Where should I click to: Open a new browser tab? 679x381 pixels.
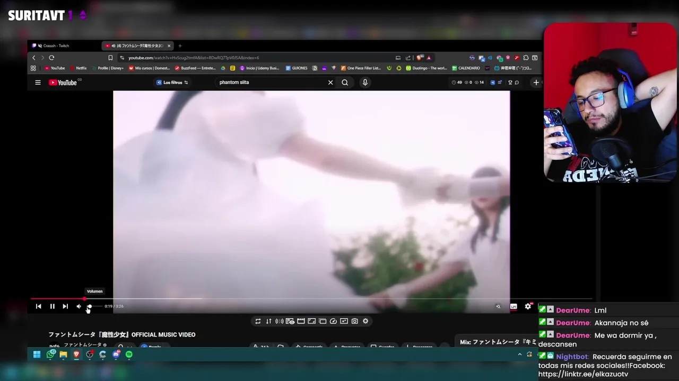[x=180, y=46]
